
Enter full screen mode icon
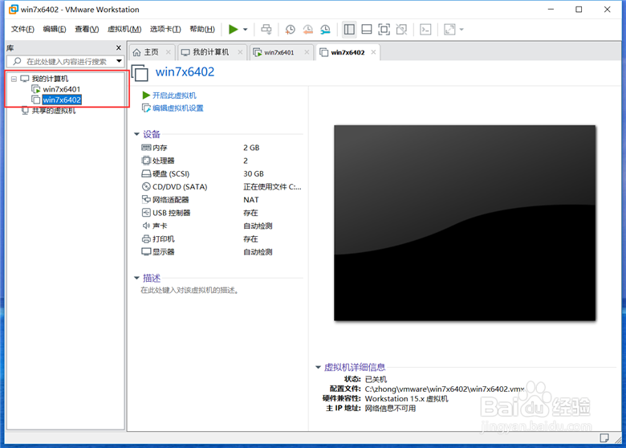pyautogui.click(x=384, y=29)
